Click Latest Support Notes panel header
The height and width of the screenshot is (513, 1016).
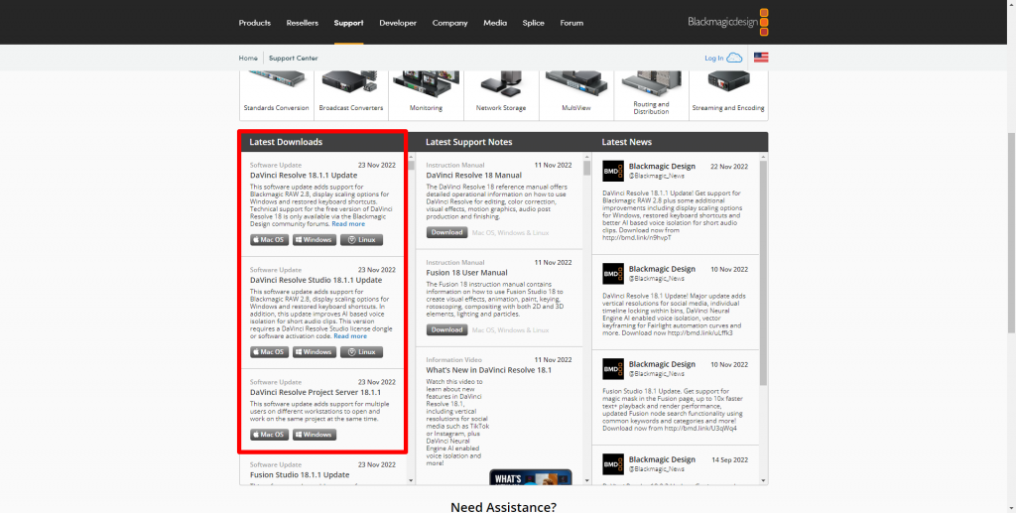coord(503,142)
